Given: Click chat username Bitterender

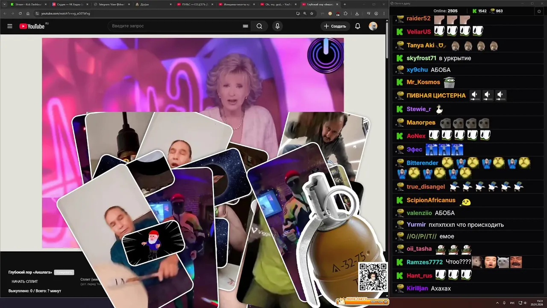Looking at the screenshot, I should (422, 163).
